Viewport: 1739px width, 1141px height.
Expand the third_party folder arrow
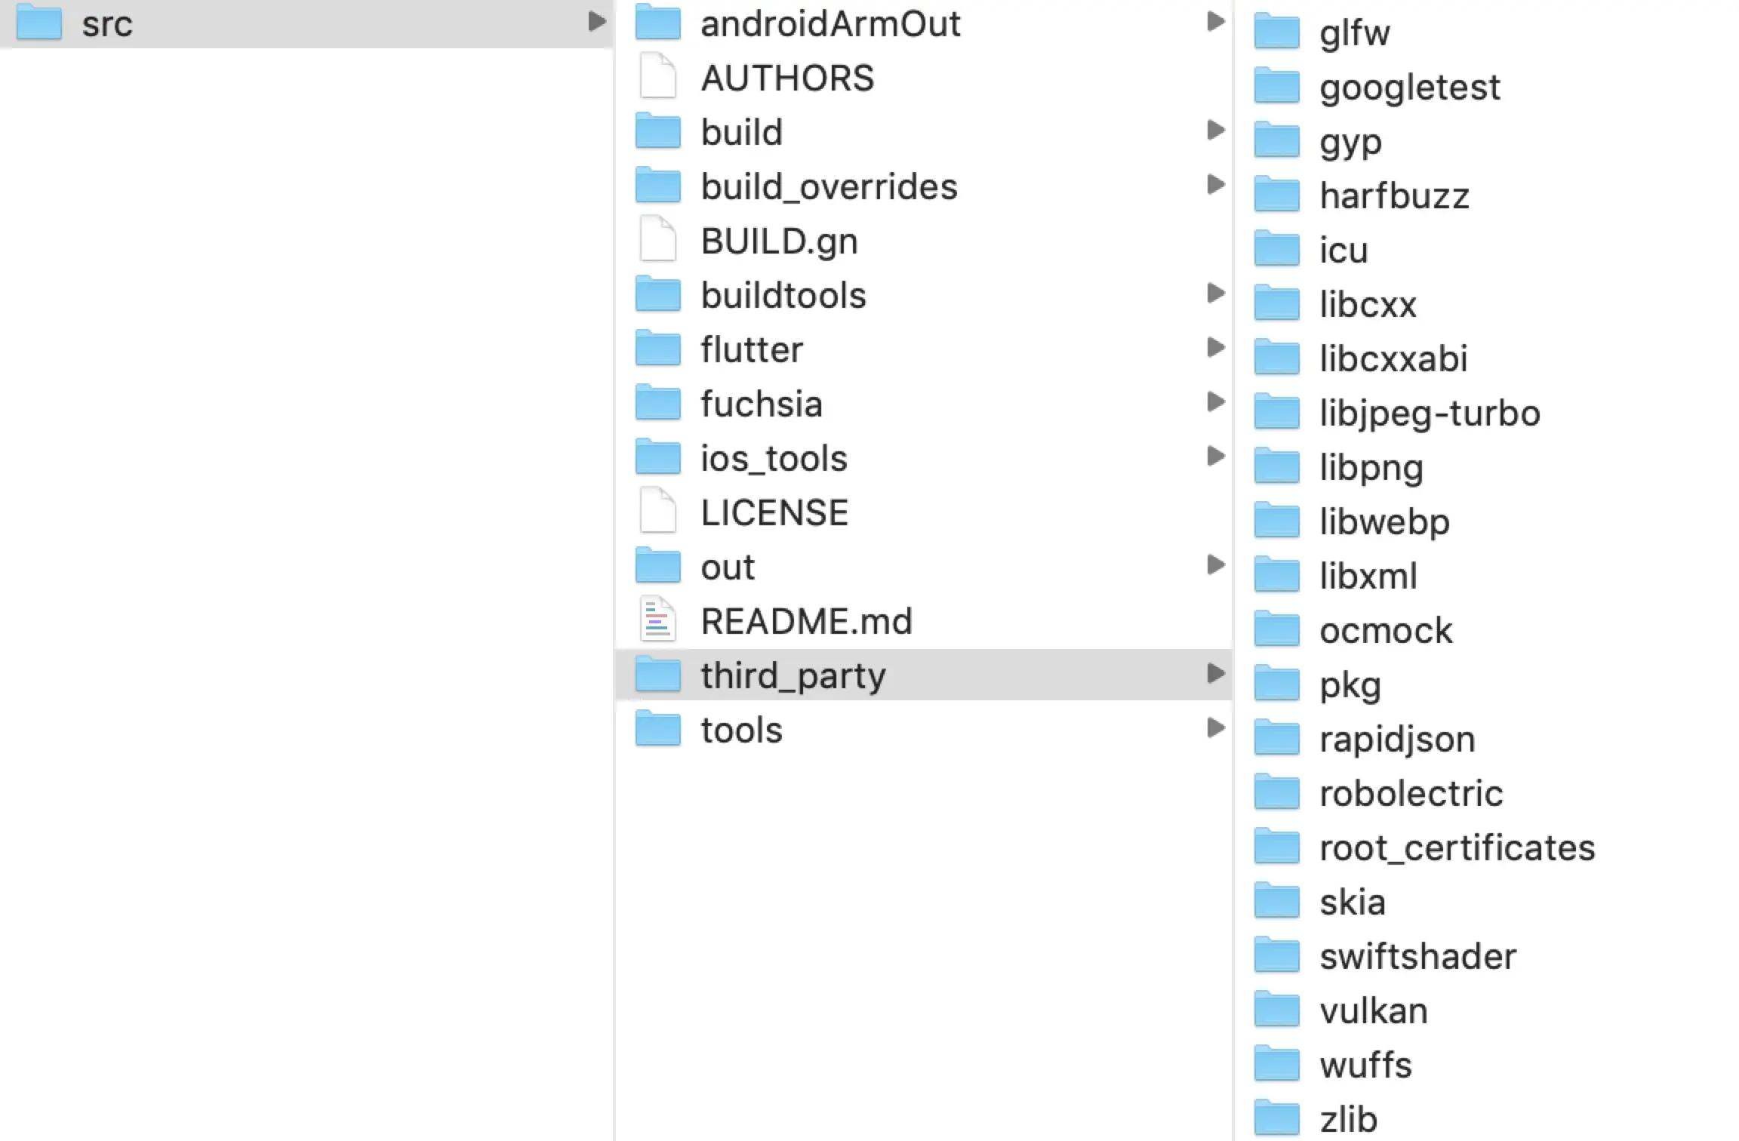(1215, 673)
